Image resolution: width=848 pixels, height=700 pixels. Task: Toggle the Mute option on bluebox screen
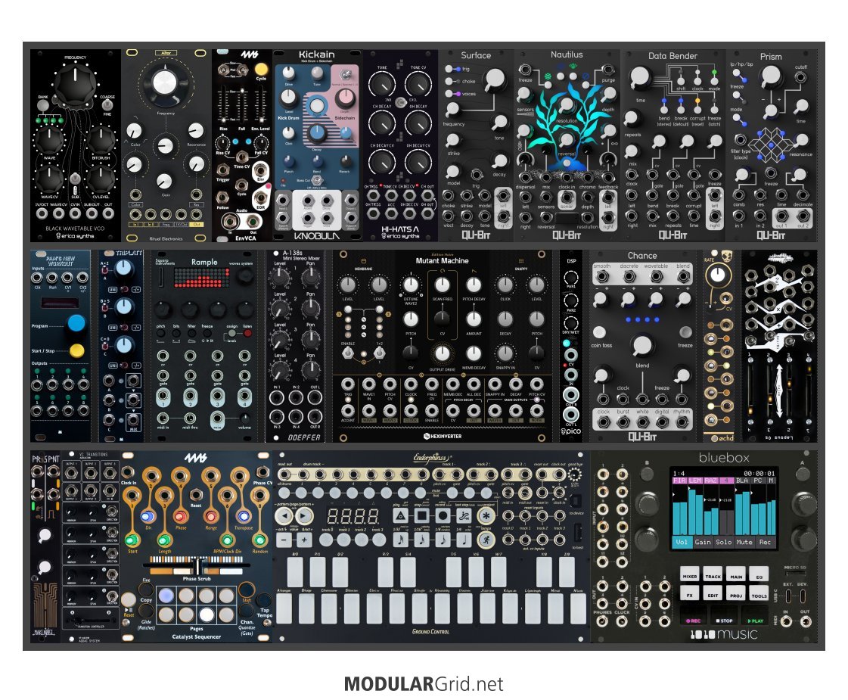(x=744, y=542)
